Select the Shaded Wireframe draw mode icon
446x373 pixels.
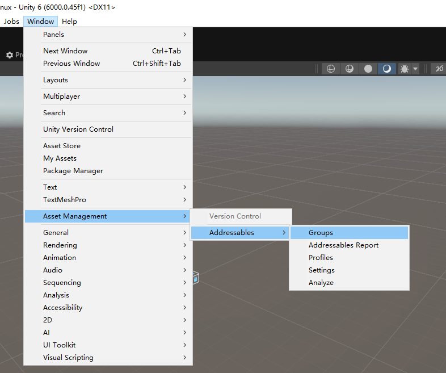point(350,69)
